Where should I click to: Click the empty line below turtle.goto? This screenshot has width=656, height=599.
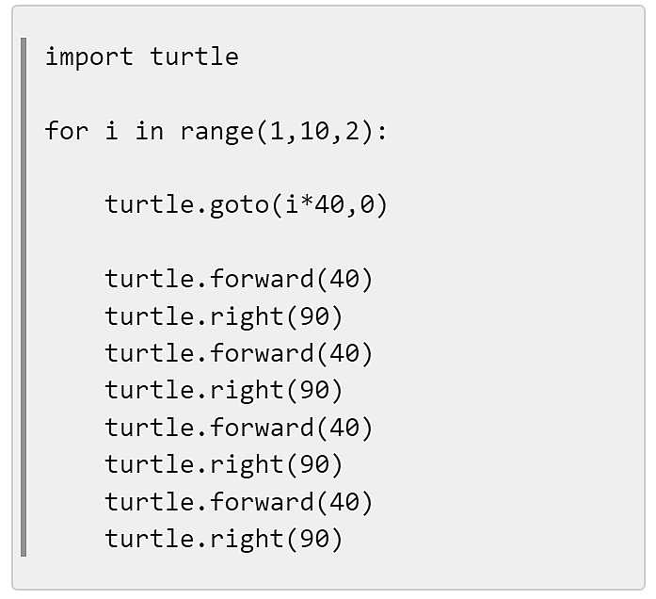(x=328, y=242)
